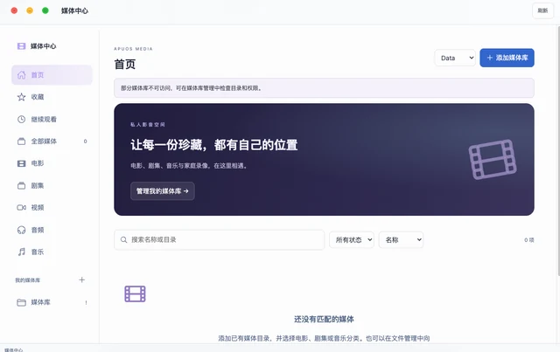
Task: Open the 媒体库 library entry
Action: 52,302
